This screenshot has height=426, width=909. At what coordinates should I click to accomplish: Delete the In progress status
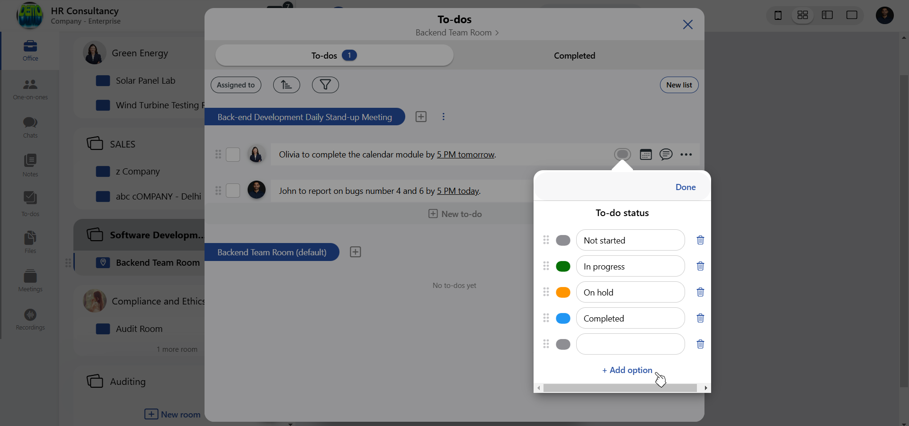point(700,266)
